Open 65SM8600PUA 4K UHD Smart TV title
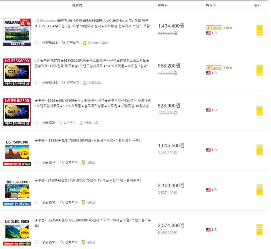The image size is (271, 249). pyautogui.click(x=92, y=23)
